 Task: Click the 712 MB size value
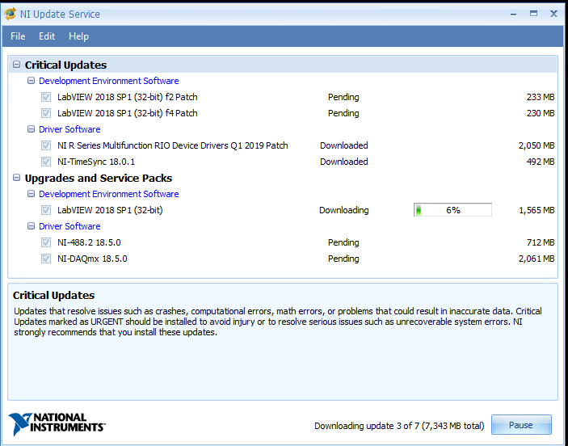point(541,242)
